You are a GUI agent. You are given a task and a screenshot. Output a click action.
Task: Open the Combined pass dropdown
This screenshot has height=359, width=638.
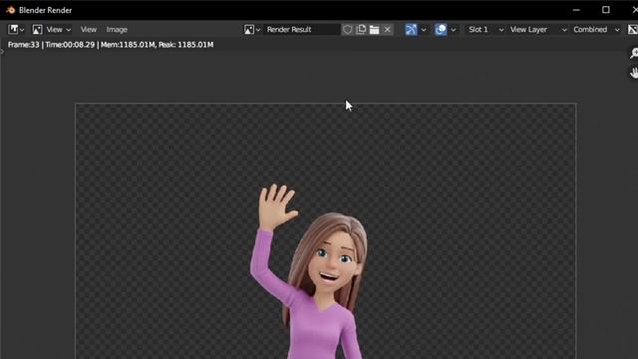click(x=596, y=29)
